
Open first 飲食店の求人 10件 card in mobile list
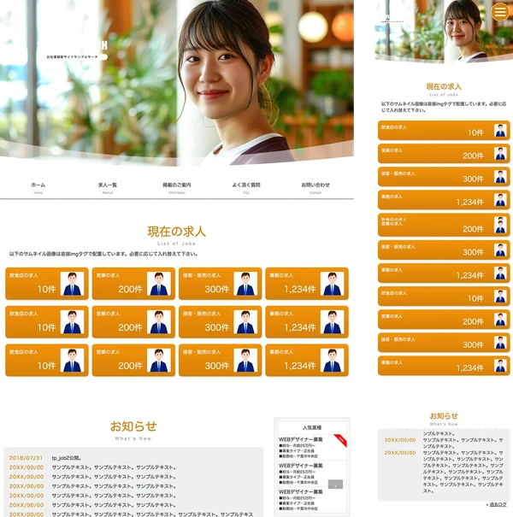[444, 130]
